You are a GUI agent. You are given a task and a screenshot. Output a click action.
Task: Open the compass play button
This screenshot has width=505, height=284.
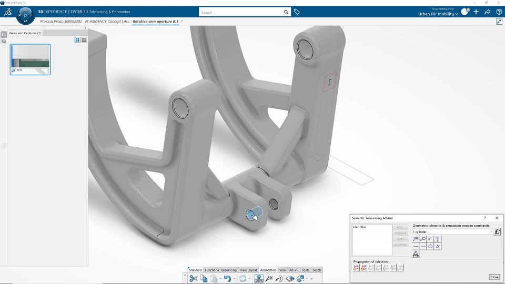(25, 15)
